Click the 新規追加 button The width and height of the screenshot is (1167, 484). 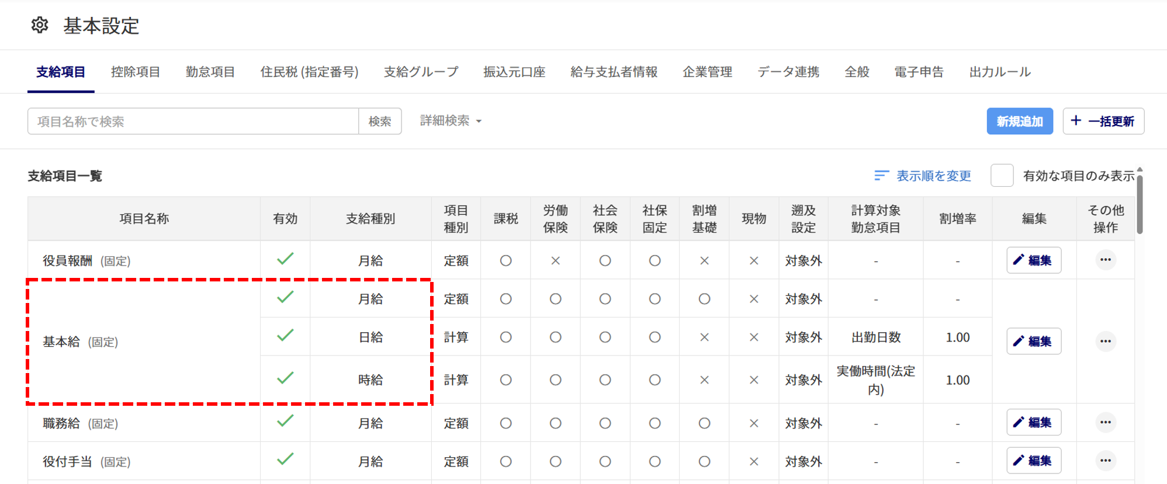pyautogui.click(x=1020, y=121)
